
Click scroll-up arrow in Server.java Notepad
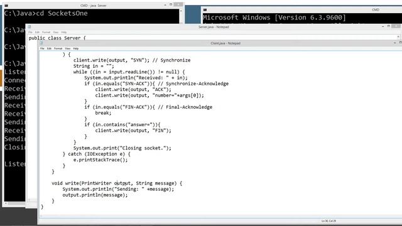pos(398,36)
